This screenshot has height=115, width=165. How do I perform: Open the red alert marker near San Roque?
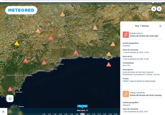(x=10, y=89)
